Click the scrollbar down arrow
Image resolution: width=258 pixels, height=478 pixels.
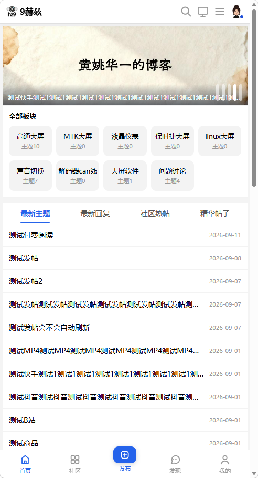click(254, 474)
